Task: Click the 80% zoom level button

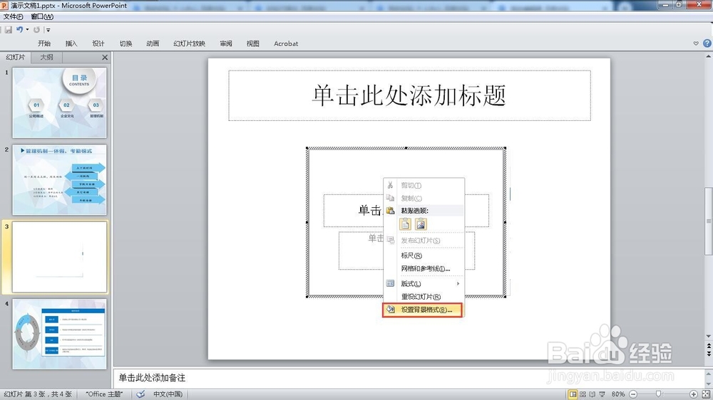Action: tap(618, 394)
